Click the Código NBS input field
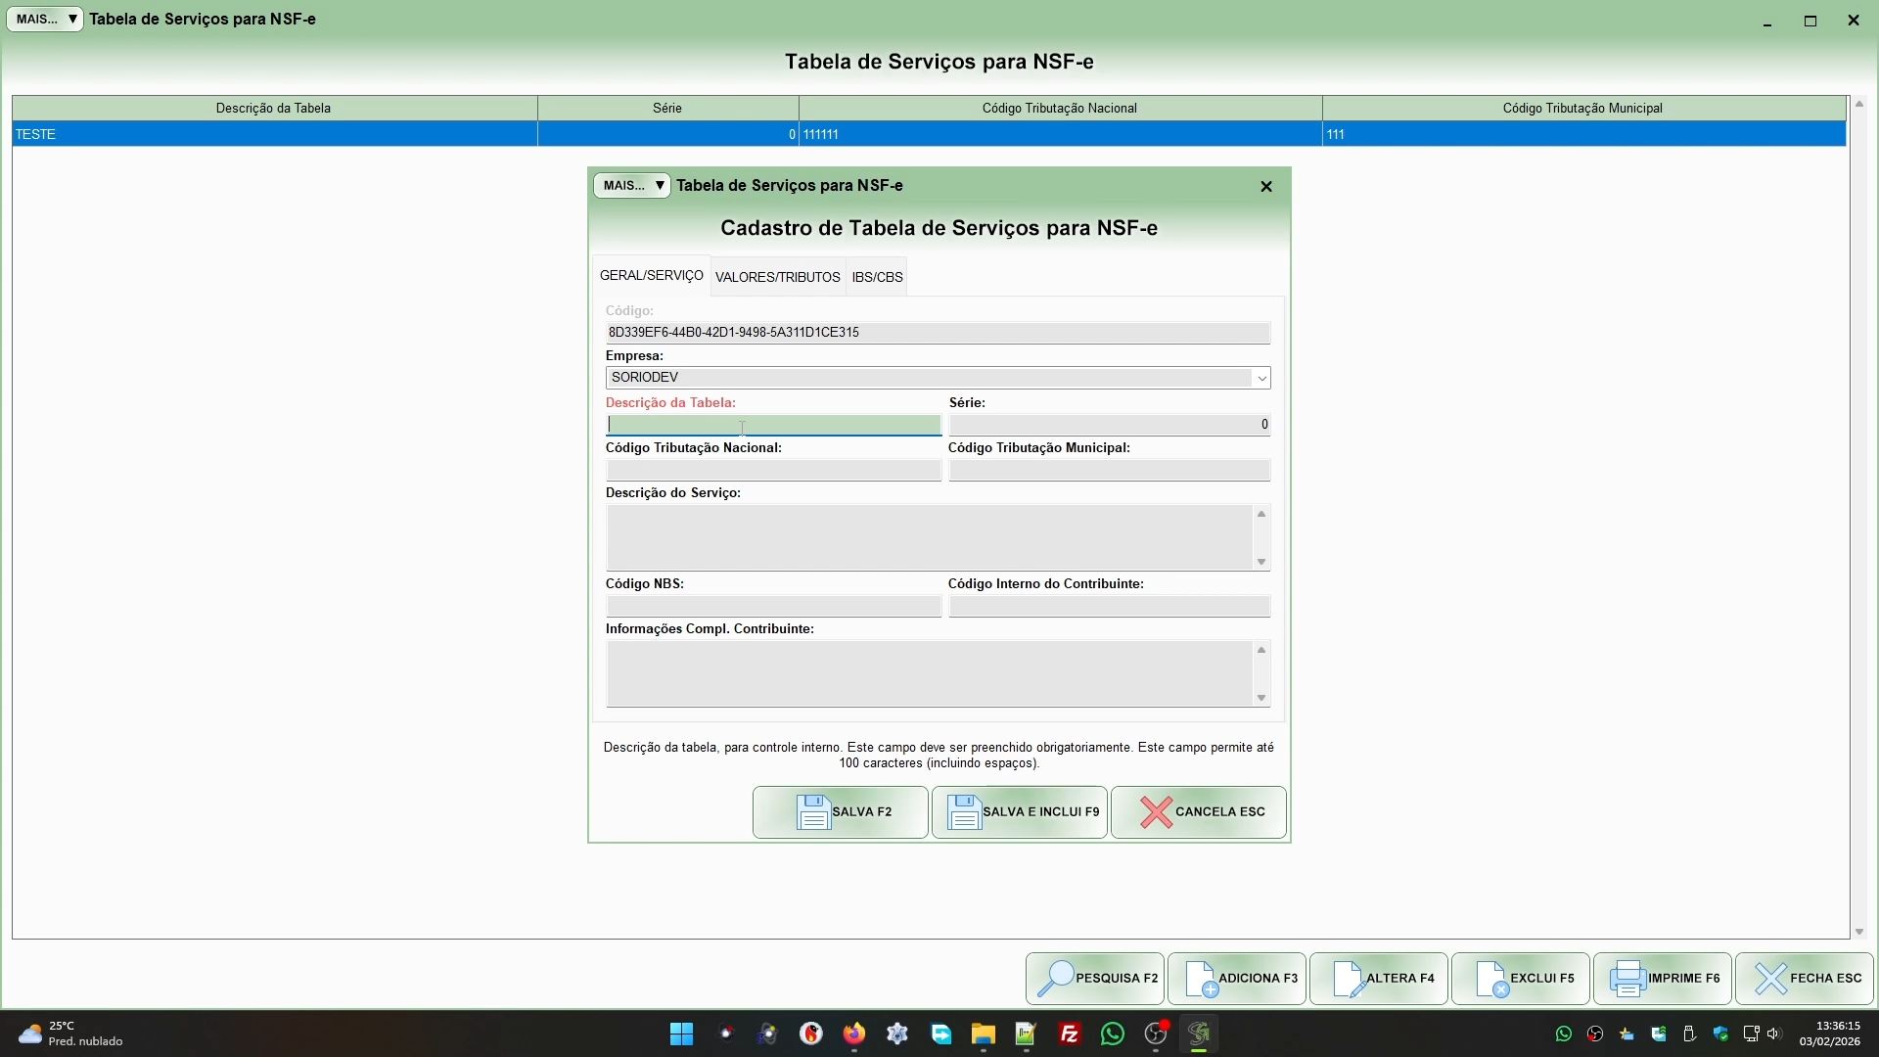This screenshot has width=1879, height=1057. coord(773,607)
